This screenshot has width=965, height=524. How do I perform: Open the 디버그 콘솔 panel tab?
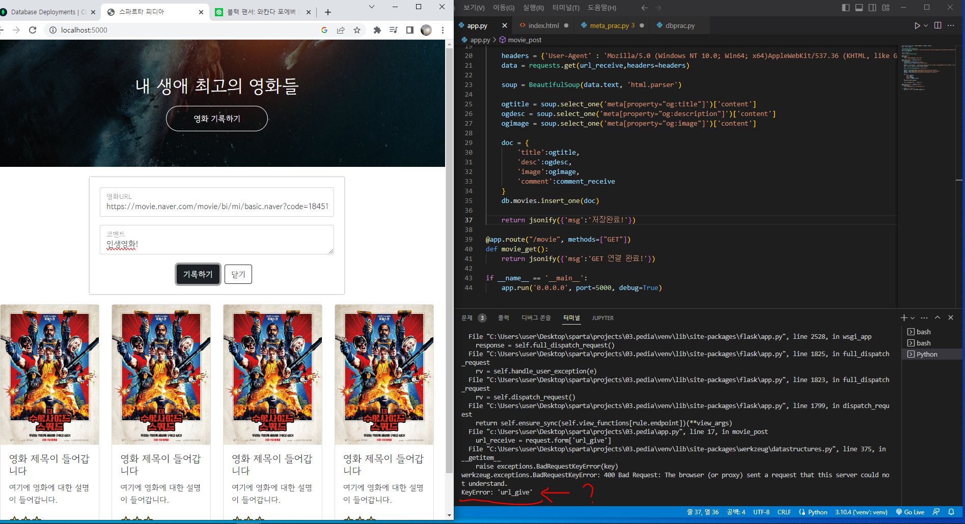536,318
